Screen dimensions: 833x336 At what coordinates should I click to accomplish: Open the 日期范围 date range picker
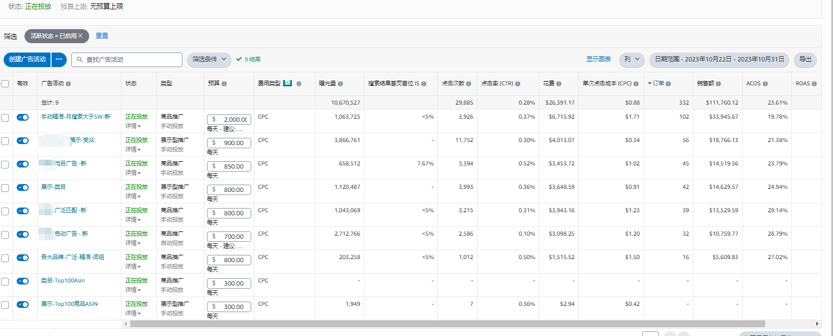click(x=719, y=59)
